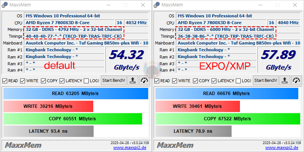Minimize the right MaxxMem window

coord(260,5)
